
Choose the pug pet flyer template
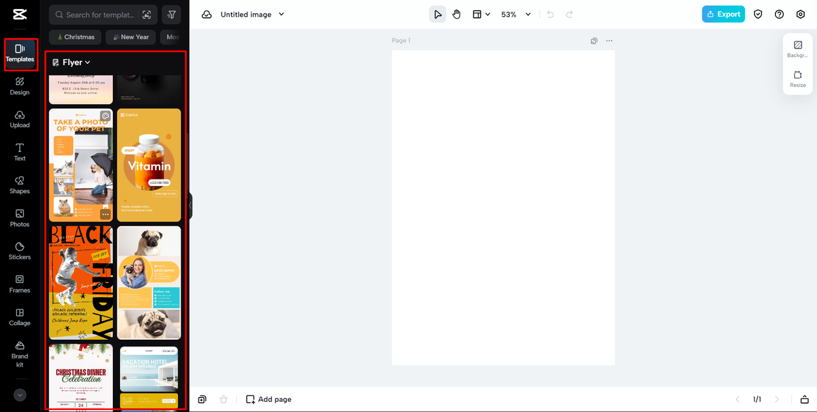click(149, 282)
